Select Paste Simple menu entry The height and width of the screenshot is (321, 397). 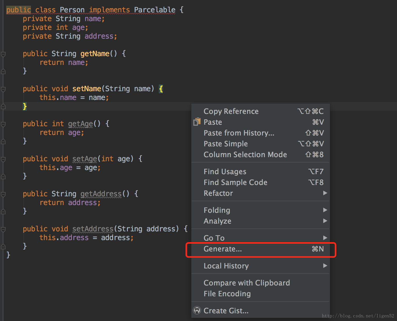click(x=260, y=144)
